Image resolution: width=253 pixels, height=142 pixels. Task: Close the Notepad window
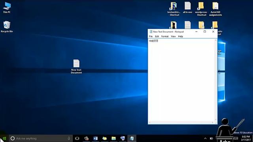213,32
